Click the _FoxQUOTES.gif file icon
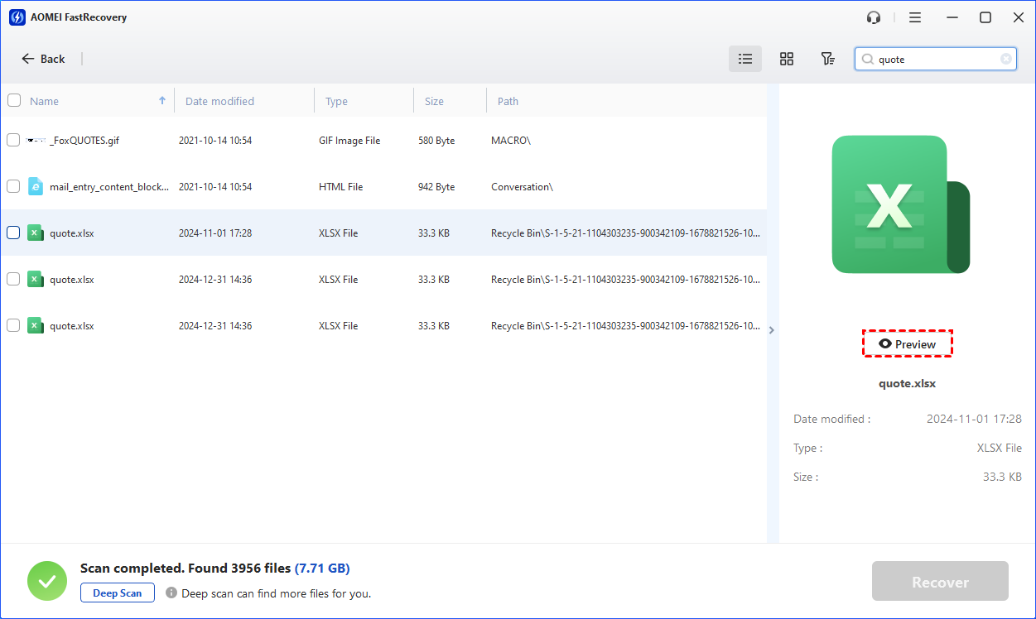This screenshot has width=1036, height=619. (35, 141)
